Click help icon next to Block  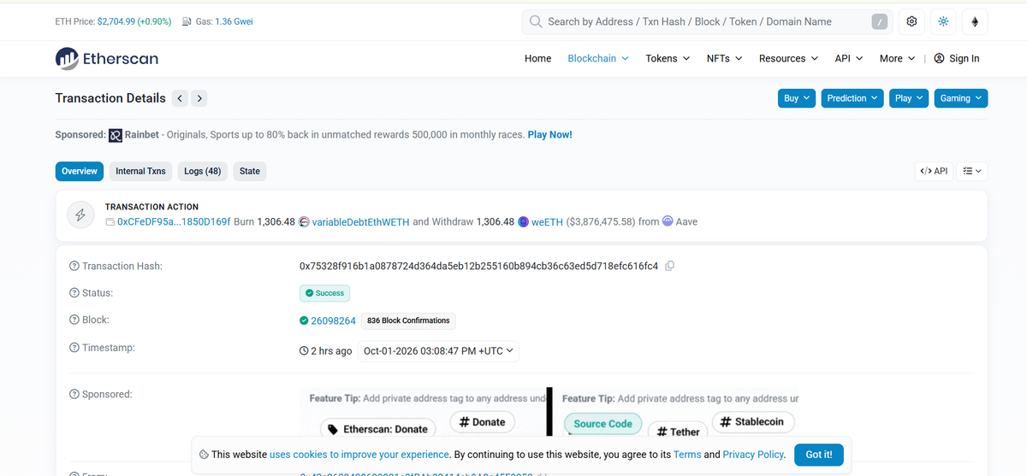tap(74, 320)
